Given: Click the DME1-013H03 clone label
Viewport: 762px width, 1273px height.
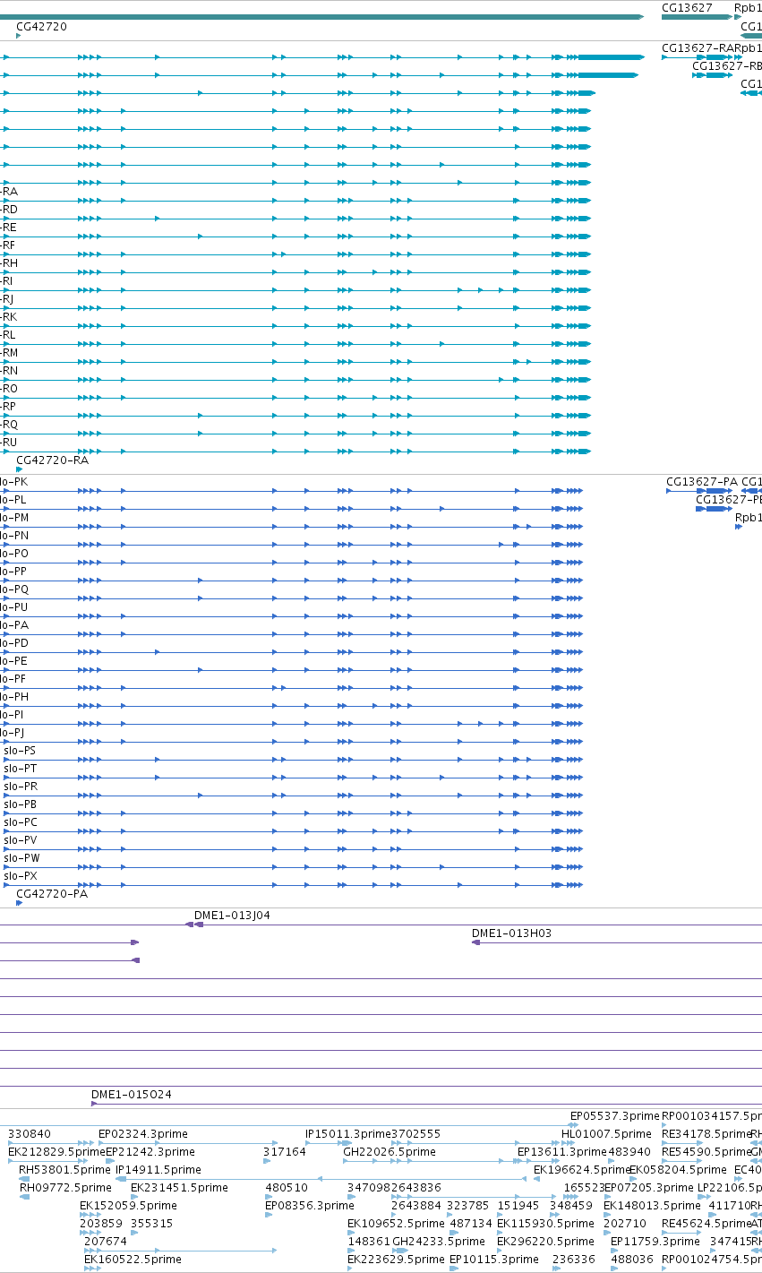Looking at the screenshot, I should click(x=511, y=933).
